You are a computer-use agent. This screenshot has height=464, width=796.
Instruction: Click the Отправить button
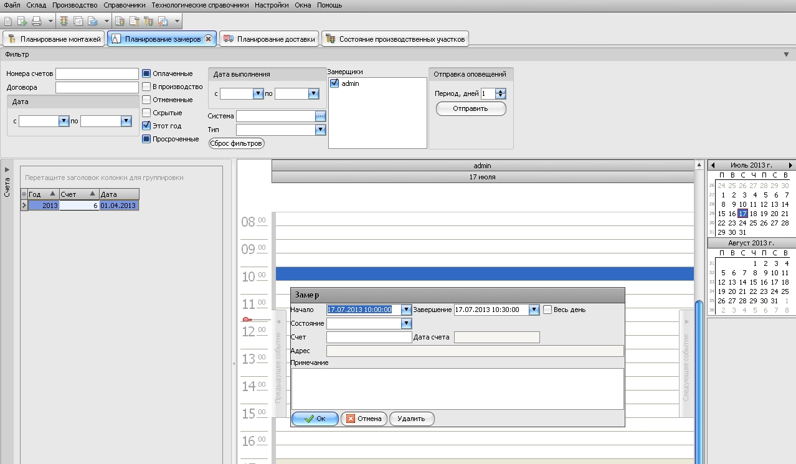point(470,108)
